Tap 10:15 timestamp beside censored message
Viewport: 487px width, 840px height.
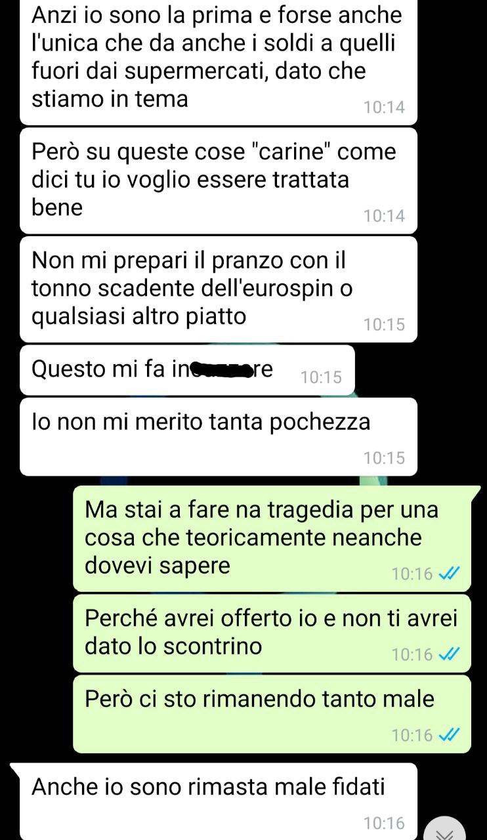[x=321, y=377]
